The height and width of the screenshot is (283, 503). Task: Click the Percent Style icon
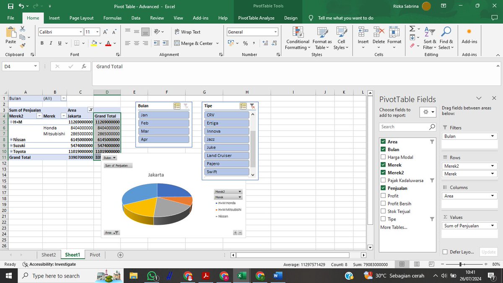[x=245, y=43]
